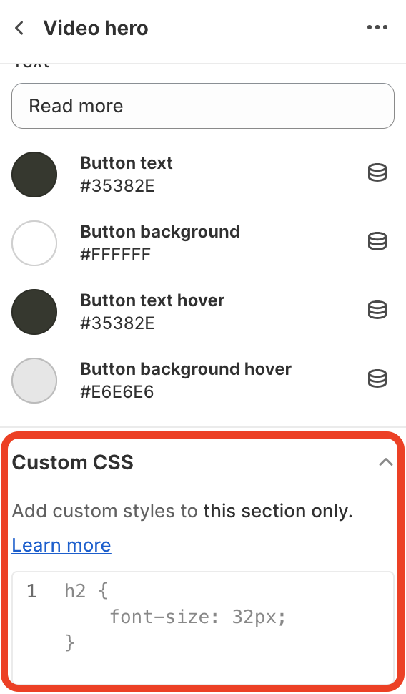Select the Button text #35382E label
The height and width of the screenshot is (694, 406).
point(126,175)
